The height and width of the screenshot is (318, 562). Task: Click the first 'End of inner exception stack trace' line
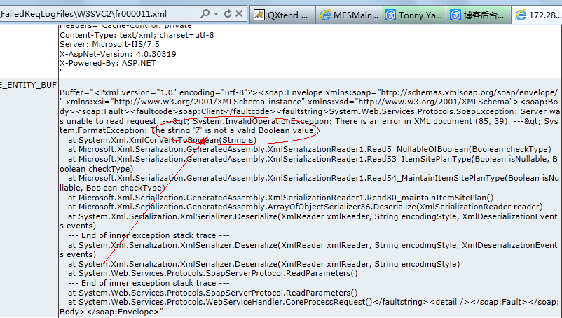(149, 235)
